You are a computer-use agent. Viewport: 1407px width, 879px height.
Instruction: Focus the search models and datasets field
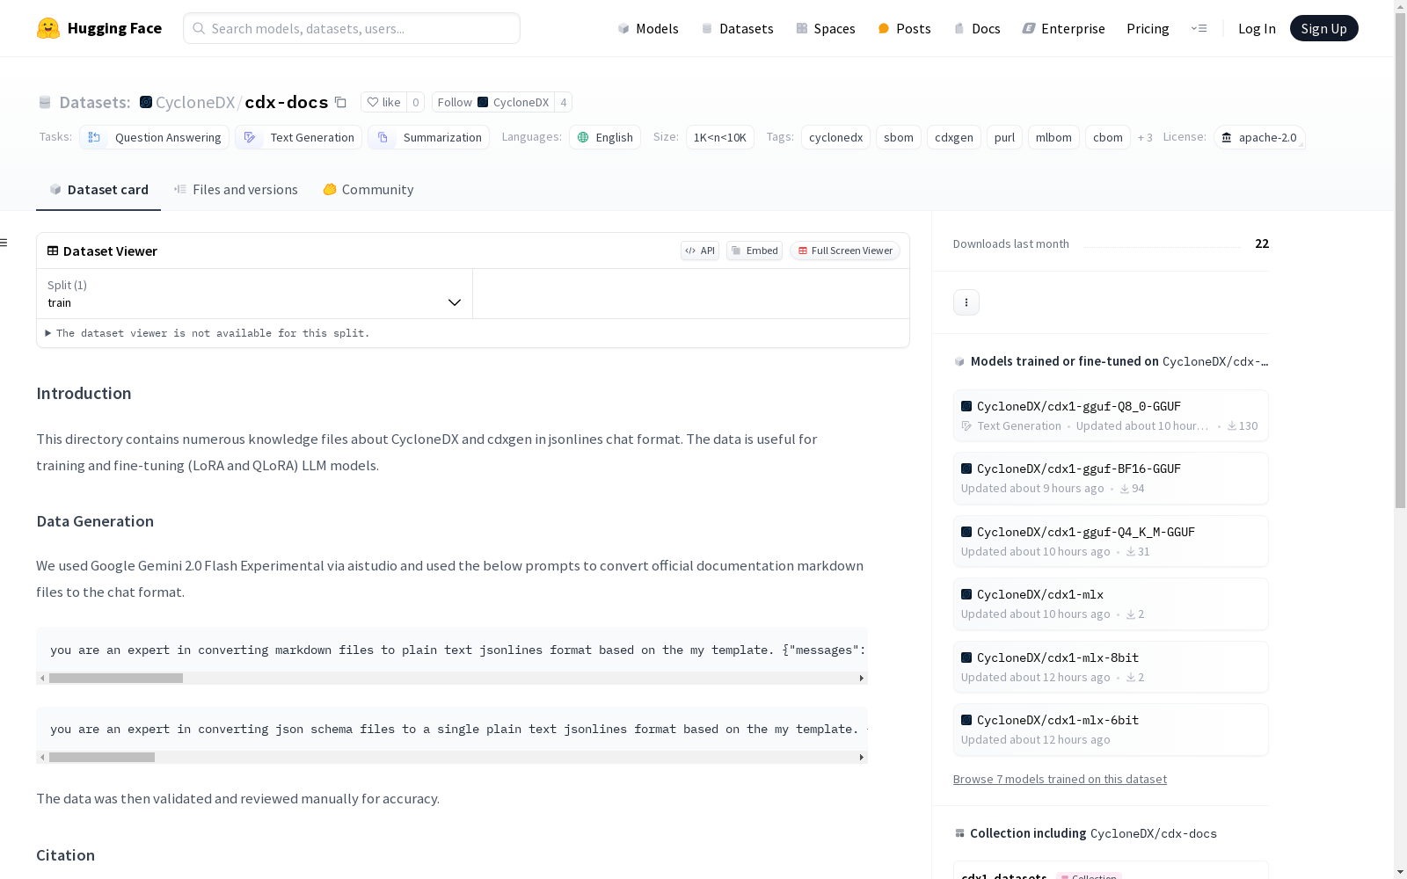tap(352, 28)
